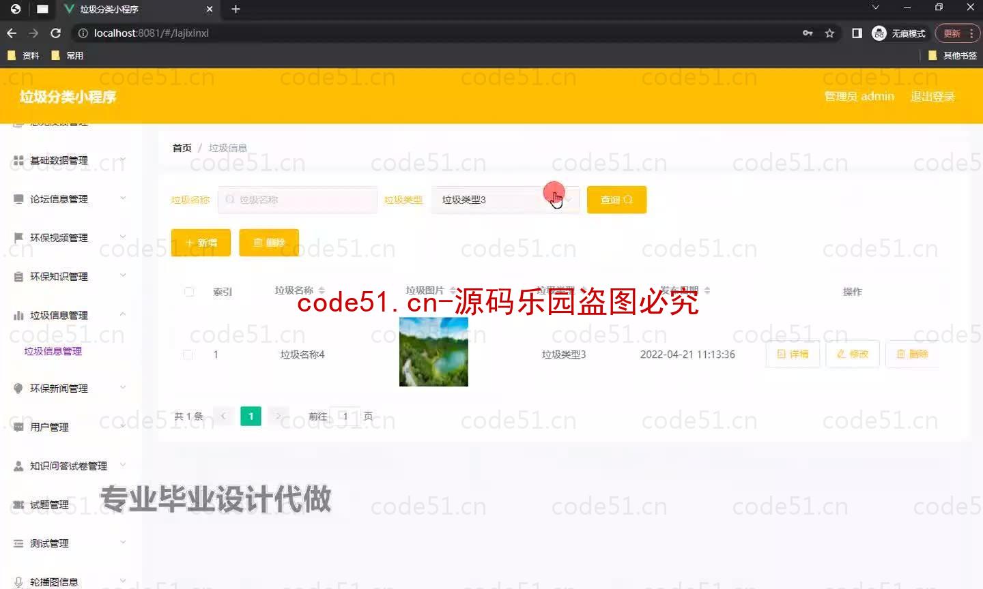Close the 垃圾分类小程序 browser tab

point(210,9)
